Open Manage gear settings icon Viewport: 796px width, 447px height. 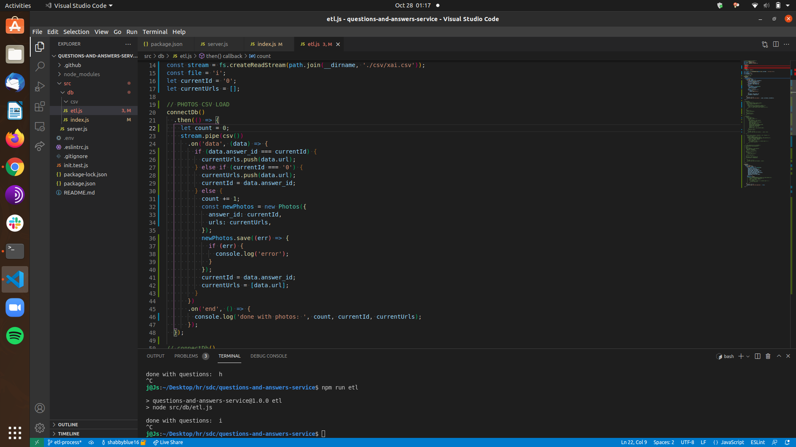(40, 428)
